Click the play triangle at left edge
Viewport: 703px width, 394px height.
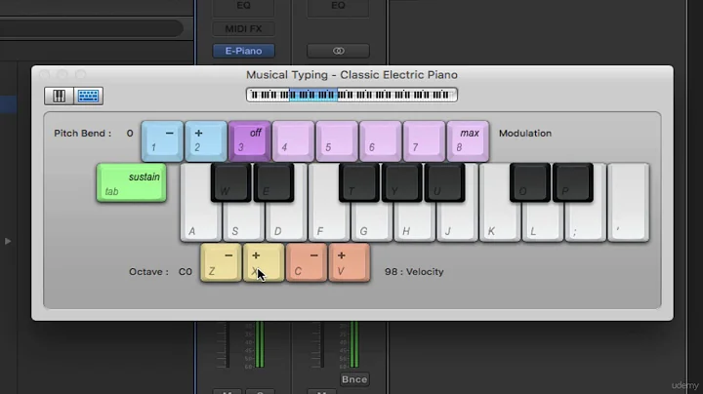coord(8,241)
